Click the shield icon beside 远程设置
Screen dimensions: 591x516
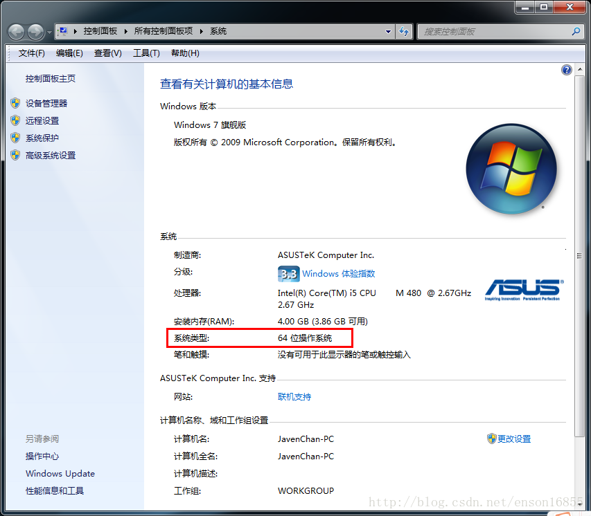(x=15, y=120)
